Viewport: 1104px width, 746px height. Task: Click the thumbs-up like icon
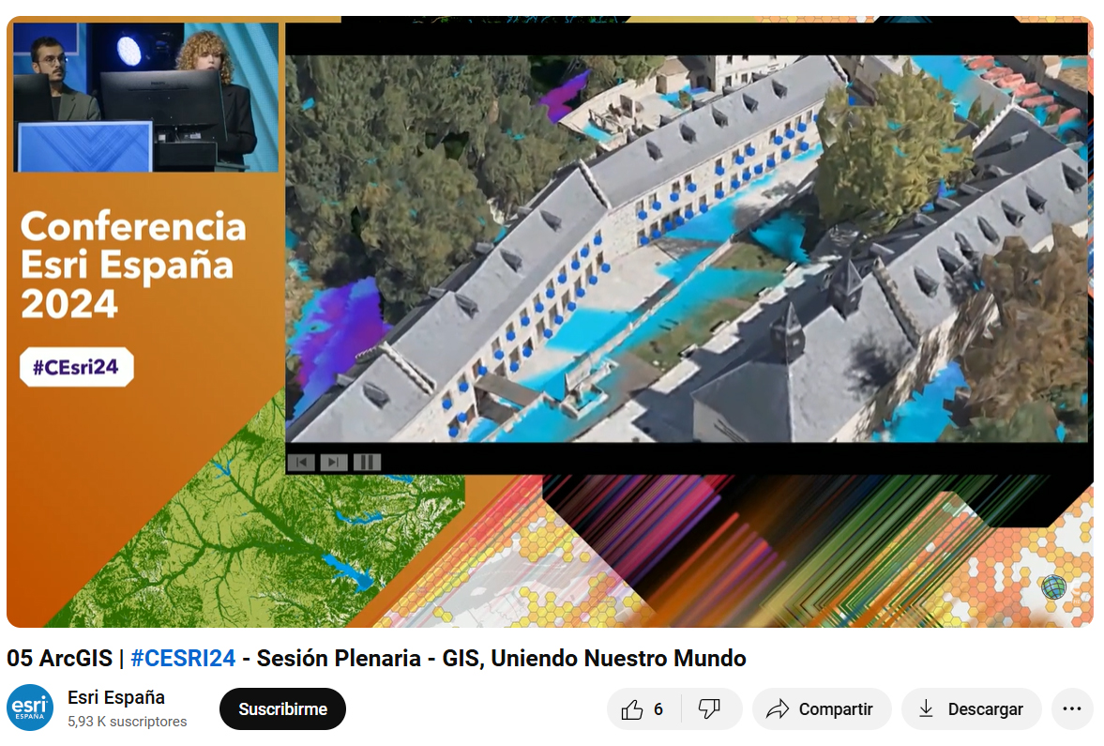[x=632, y=709]
